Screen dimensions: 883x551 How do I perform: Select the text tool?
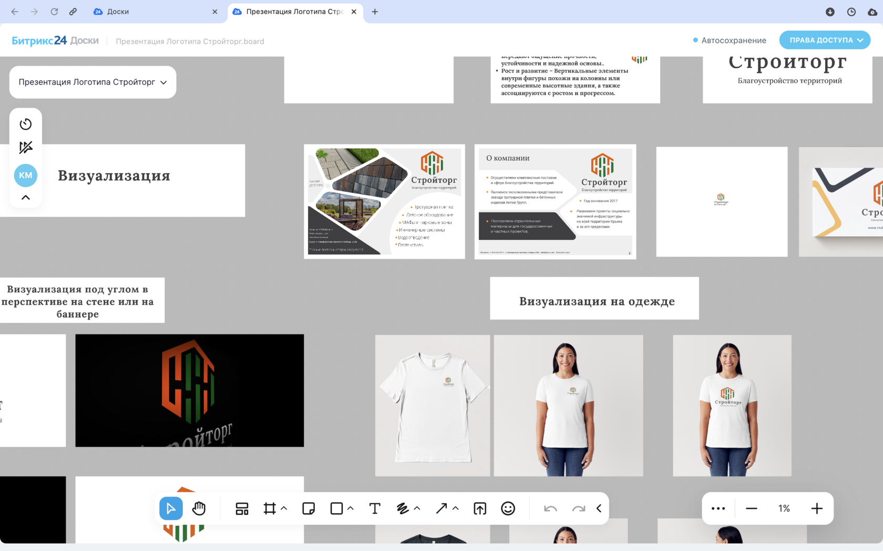pos(375,508)
